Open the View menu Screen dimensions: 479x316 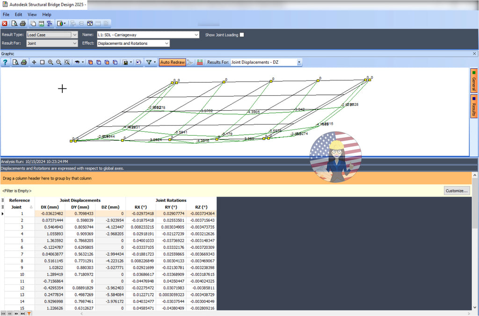pyautogui.click(x=32, y=14)
